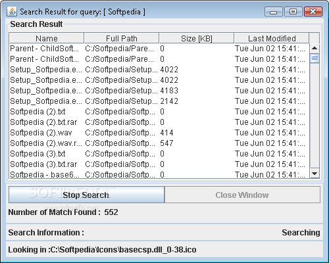
Task: Select the Softpedia (2).wav file name
Action: [41, 133]
